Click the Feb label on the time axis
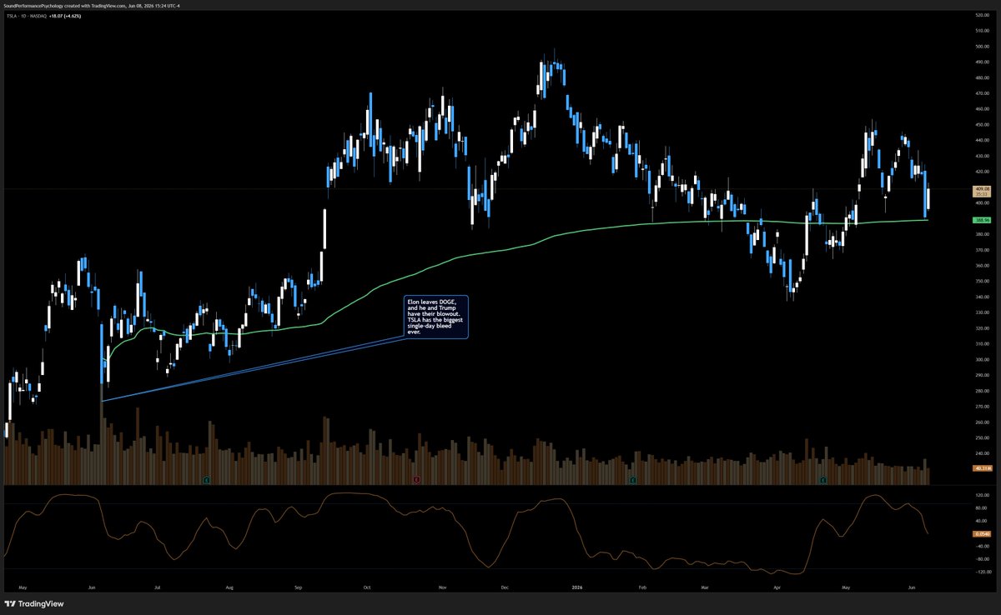The image size is (1001, 615). (642, 587)
